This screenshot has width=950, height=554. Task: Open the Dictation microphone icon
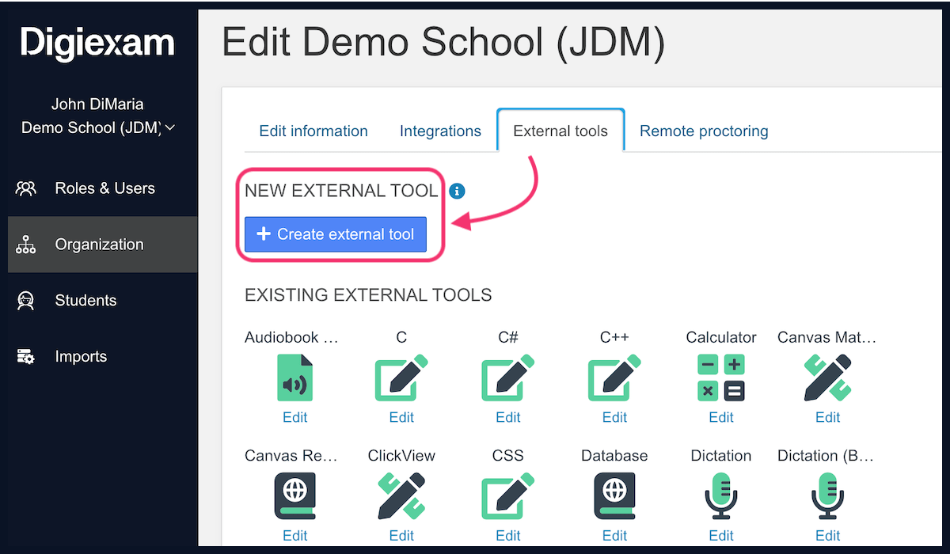720,496
